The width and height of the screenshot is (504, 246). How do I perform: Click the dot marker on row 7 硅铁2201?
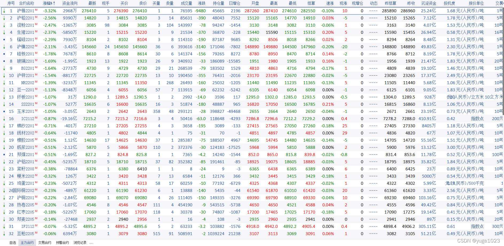coord(4,54)
